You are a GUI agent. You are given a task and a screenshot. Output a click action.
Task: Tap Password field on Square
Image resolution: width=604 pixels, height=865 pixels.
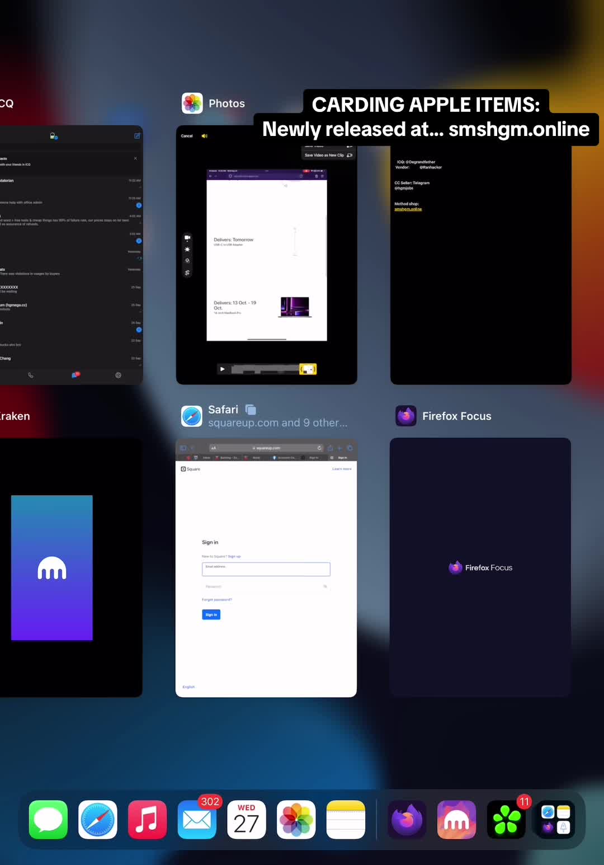point(266,586)
